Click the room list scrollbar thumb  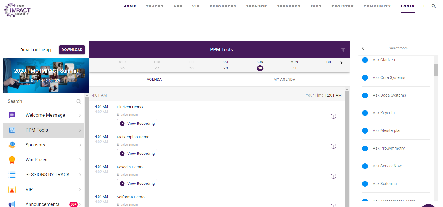point(436,70)
